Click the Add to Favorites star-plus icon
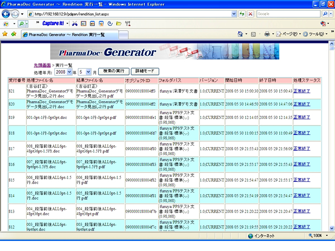Image resolution: width=335 pixels, height=251 pixels. point(13,34)
